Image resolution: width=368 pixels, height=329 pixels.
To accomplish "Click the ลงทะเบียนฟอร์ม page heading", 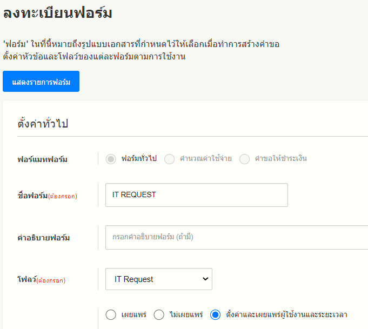I will coord(58,13).
